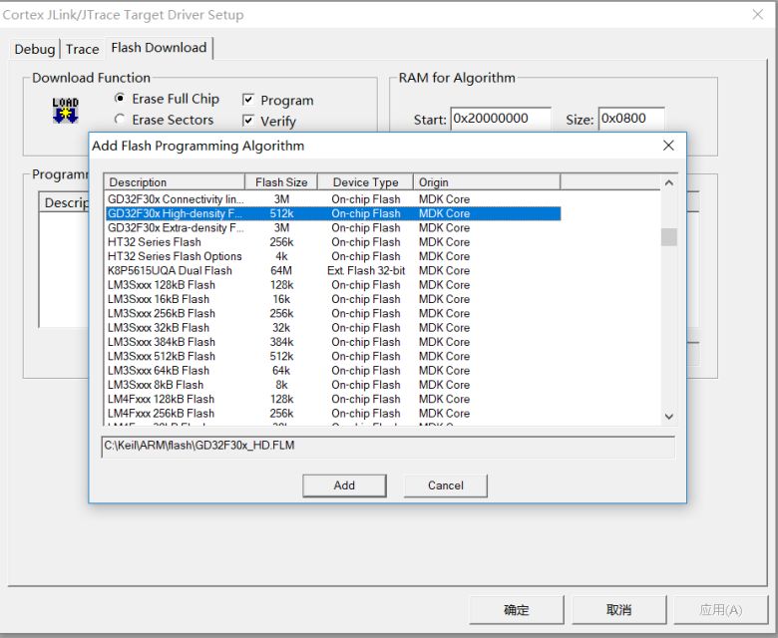This screenshot has width=778, height=638.
Task: Open the Trace tab
Action: point(82,49)
